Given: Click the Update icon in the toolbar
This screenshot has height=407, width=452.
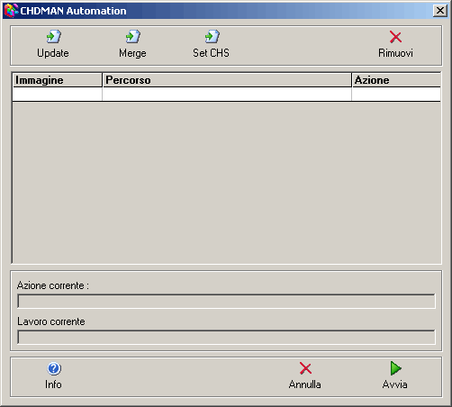Looking at the screenshot, I should (54, 37).
